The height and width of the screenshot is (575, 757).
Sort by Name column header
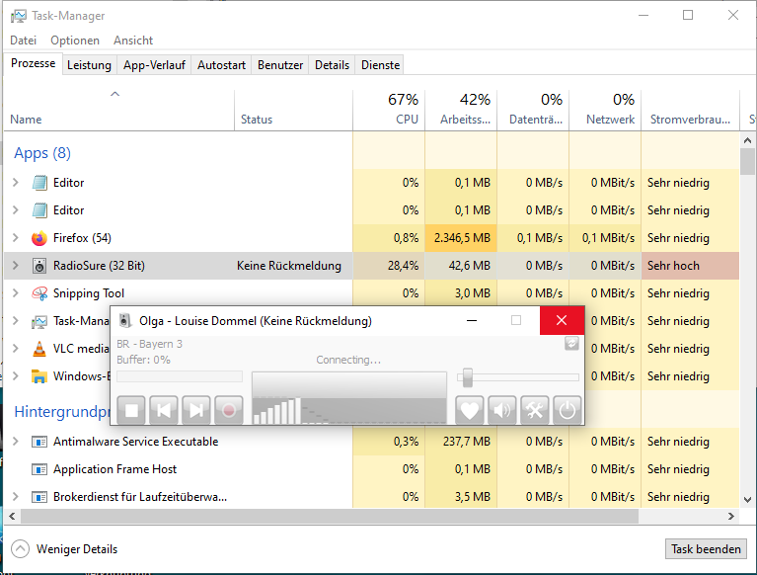tap(119, 111)
